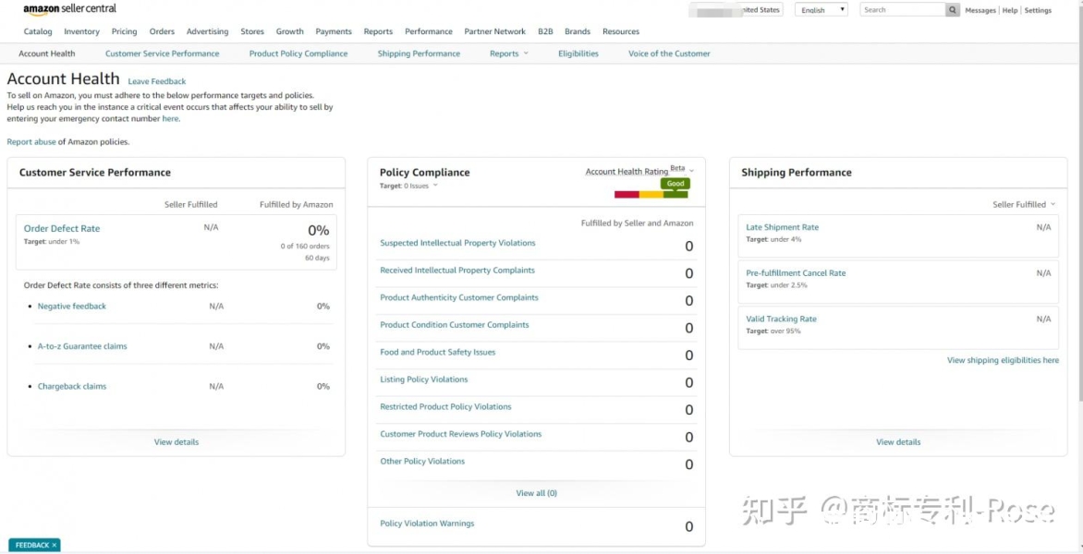Switch to the Product Policy Compliance tab
The height and width of the screenshot is (554, 1083).
298,54
